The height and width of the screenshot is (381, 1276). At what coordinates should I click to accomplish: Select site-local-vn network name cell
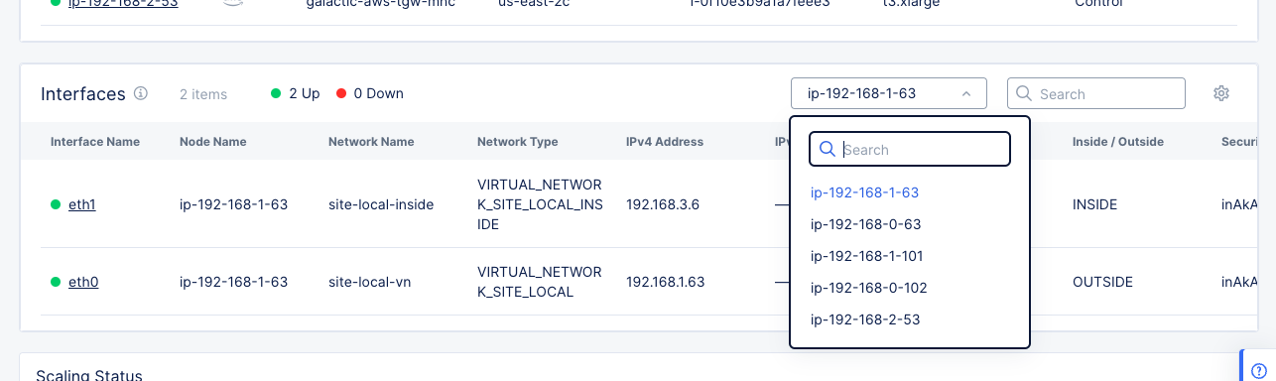click(369, 282)
